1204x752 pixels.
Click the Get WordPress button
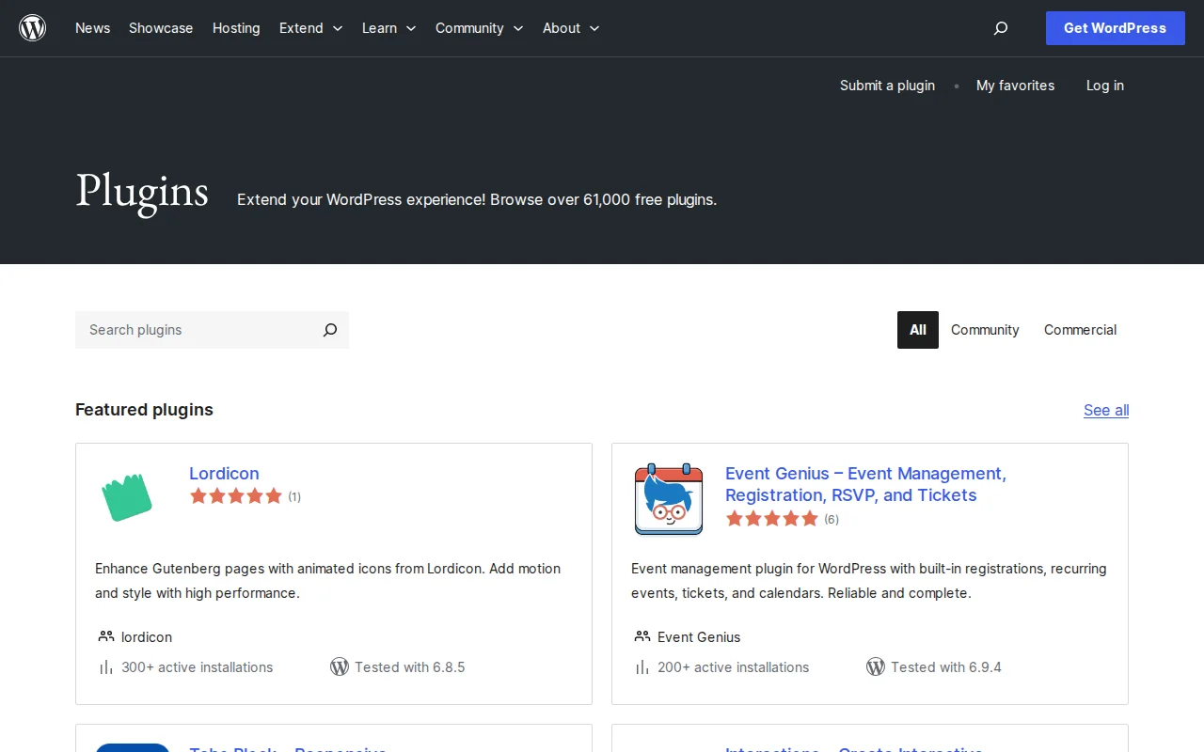(x=1115, y=28)
